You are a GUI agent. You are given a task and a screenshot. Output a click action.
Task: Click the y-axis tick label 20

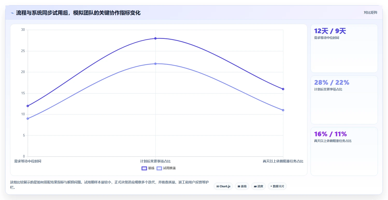[23, 72]
